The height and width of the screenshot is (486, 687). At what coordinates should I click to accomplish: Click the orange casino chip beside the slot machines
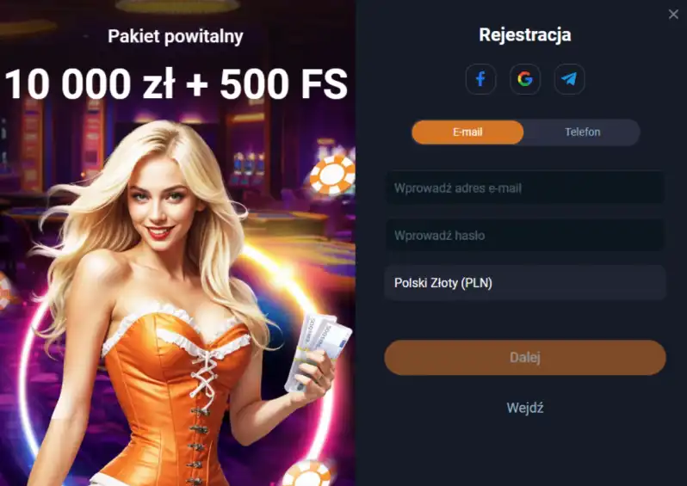(x=332, y=175)
